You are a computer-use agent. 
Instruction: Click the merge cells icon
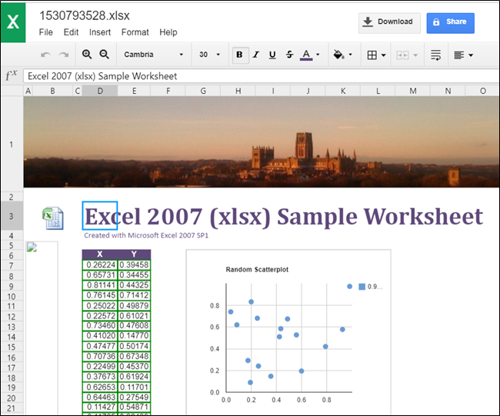[402, 55]
